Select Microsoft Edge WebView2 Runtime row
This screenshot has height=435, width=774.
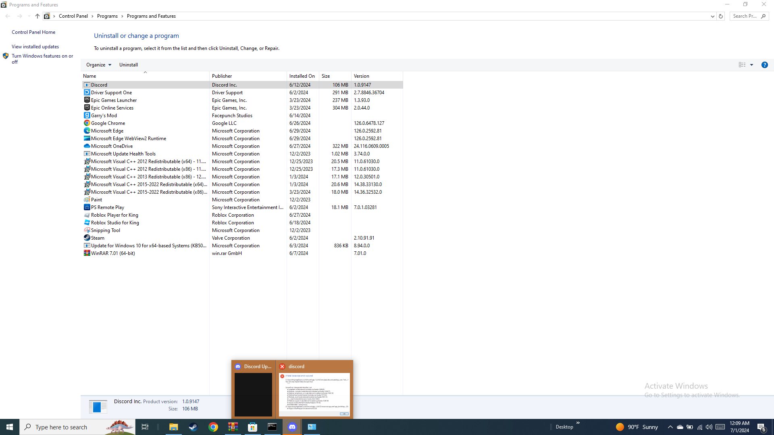pyautogui.click(x=242, y=139)
